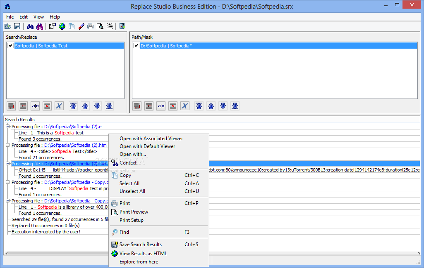Move Search/Replace entry down one
The image size is (424, 268).
(97, 106)
